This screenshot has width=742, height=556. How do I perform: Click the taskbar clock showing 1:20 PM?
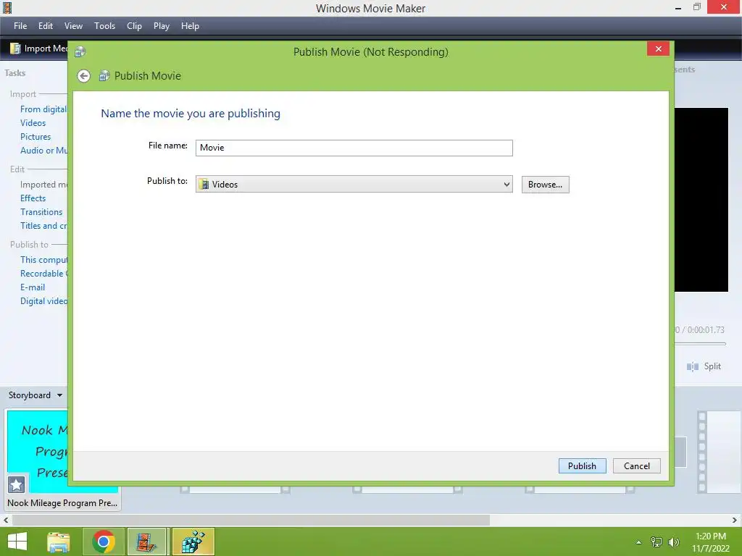coord(711,542)
